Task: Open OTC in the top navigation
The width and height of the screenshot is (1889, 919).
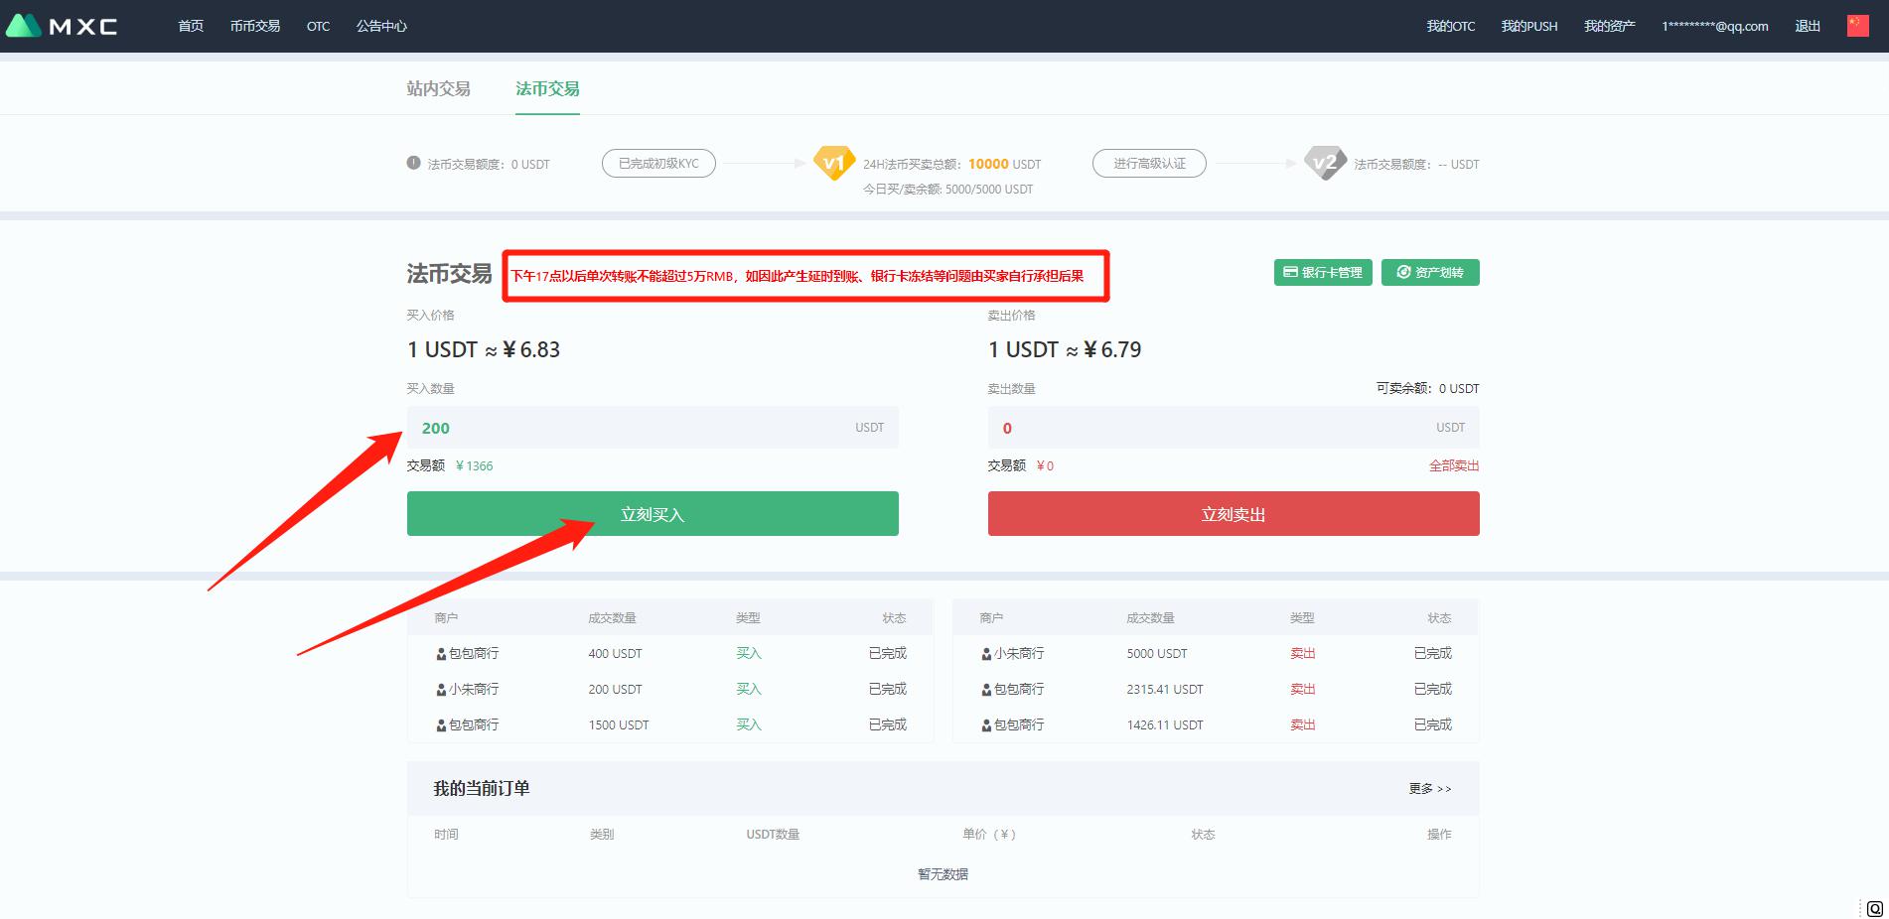Action: tap(318, 26)
